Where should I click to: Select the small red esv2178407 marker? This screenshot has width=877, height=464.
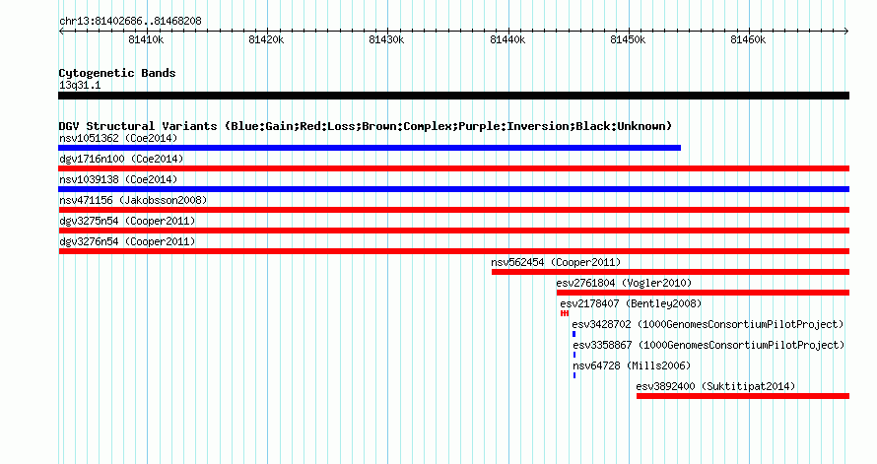pos(565,313)
